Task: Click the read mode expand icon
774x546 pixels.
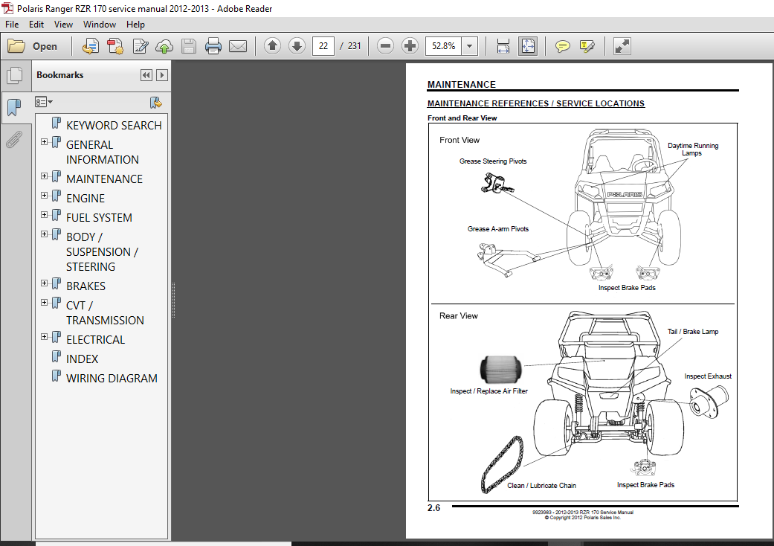Action: 622,46
